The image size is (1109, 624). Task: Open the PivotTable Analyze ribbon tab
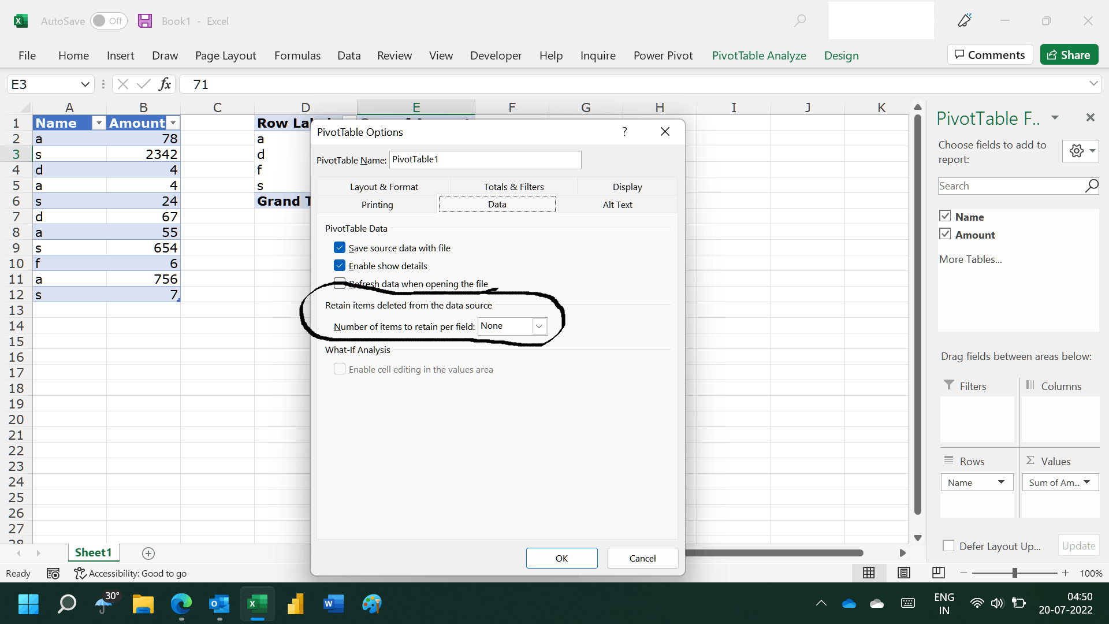(x=759, y=55)
